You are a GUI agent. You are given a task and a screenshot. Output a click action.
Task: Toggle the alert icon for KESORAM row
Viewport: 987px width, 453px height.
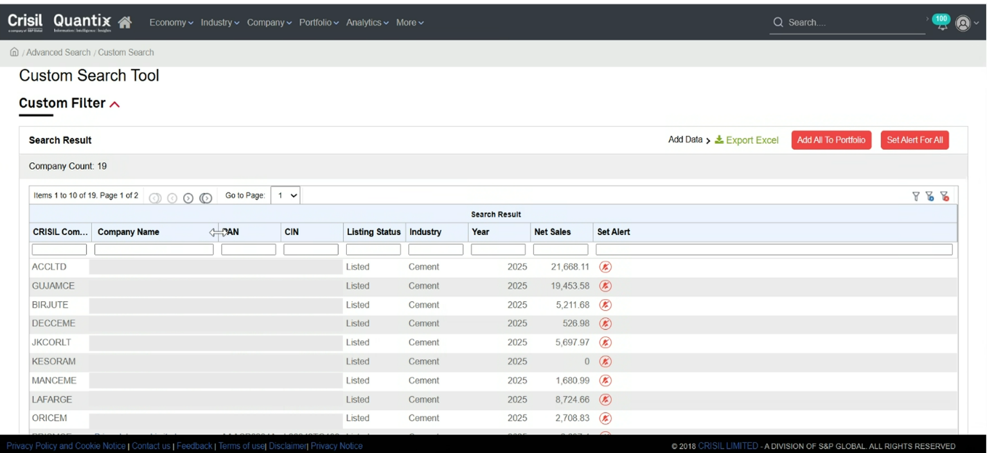[x=605, y=362]
